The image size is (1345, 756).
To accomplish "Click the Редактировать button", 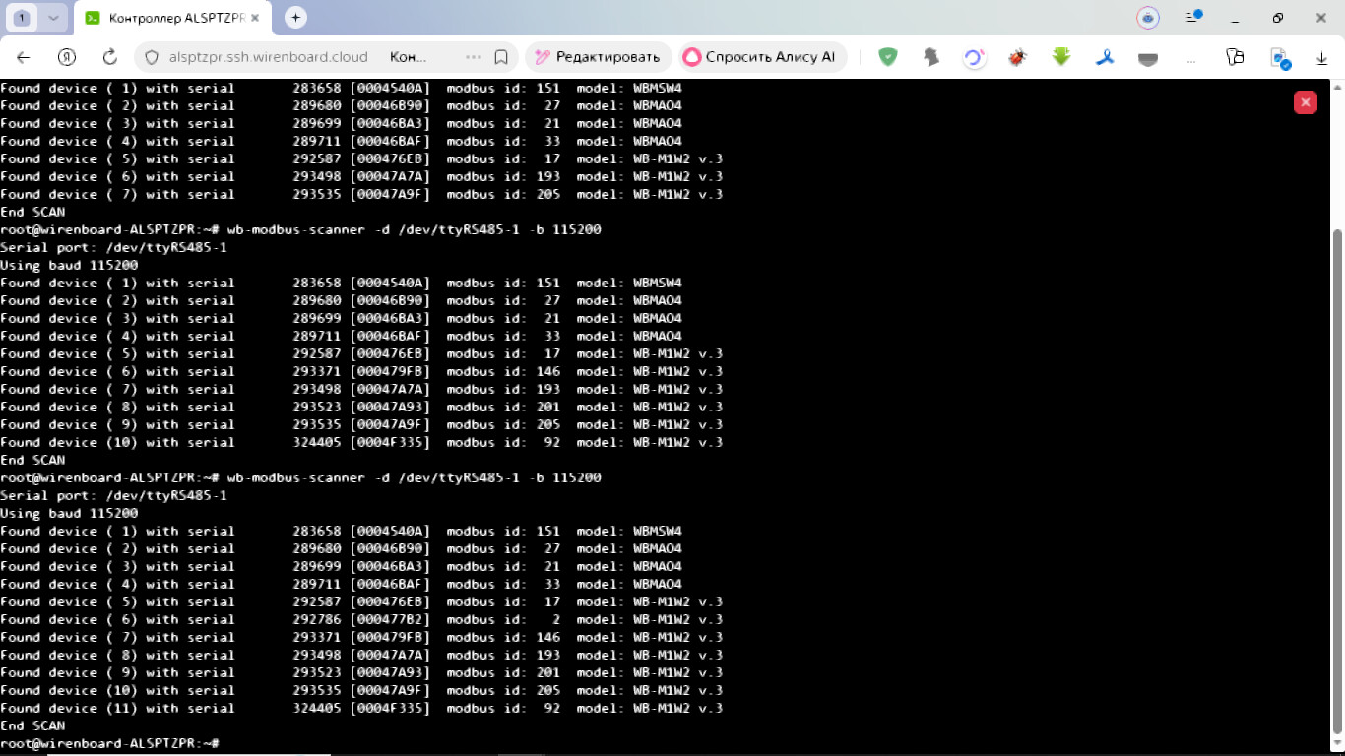I will point(597,57).
